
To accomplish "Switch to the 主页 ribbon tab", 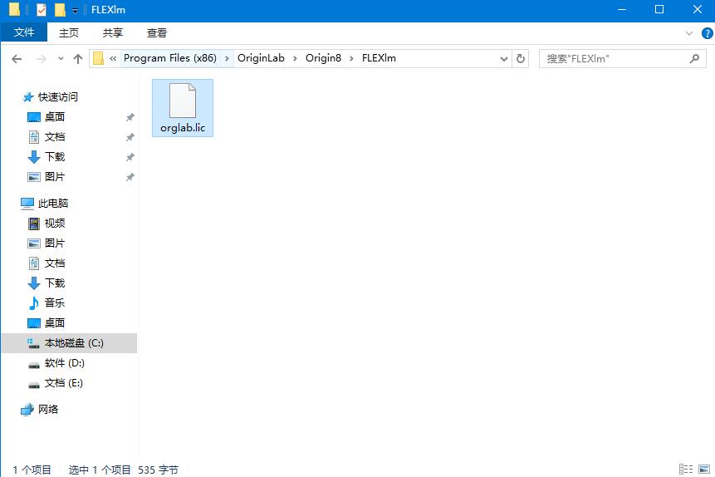I will [69, 33].
